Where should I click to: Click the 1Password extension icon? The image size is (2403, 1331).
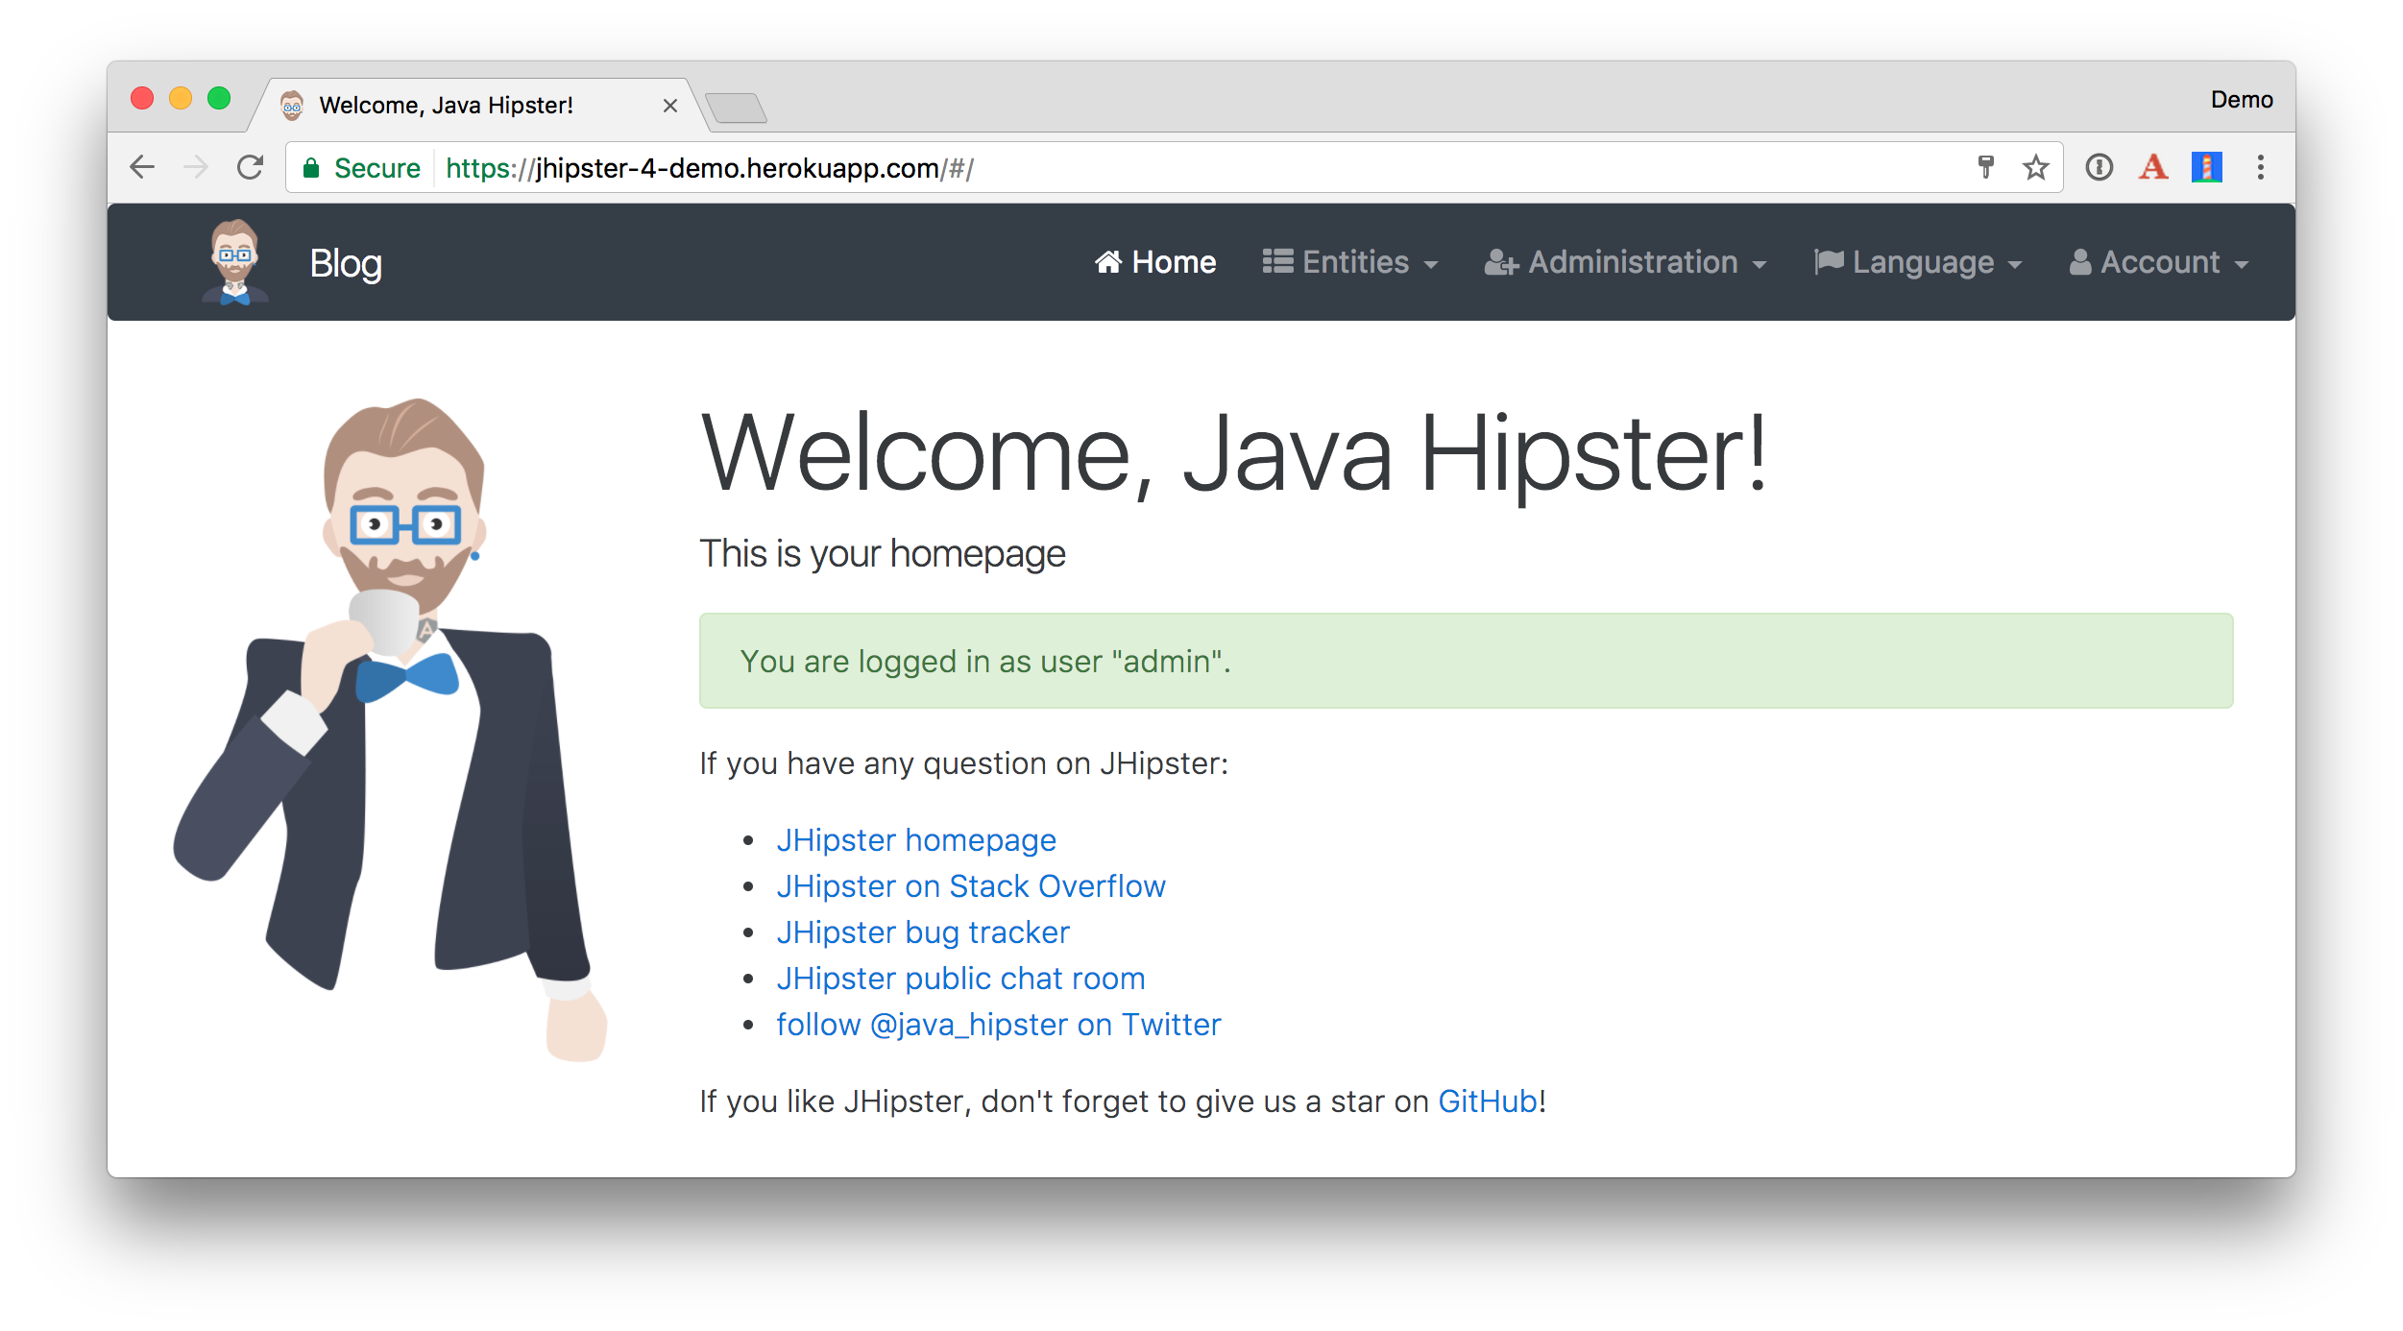[2100, 167]
